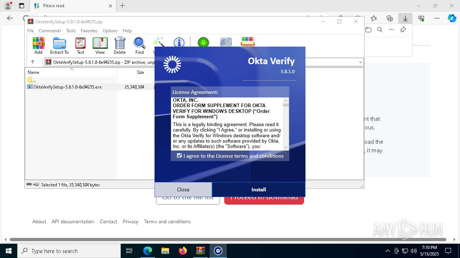Open Terms and conditions link
Screen dimensions: 460x258
point(167,221)
